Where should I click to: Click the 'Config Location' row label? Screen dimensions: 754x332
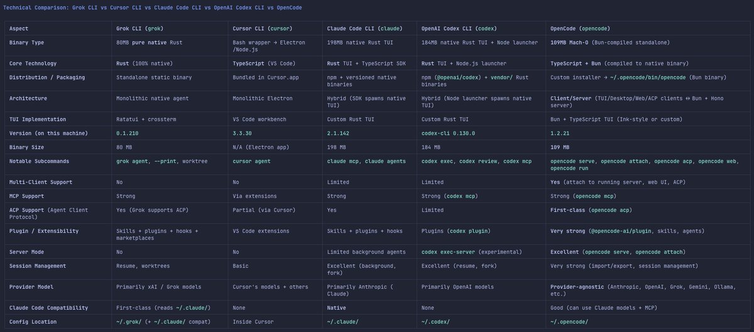coord(33,321)
